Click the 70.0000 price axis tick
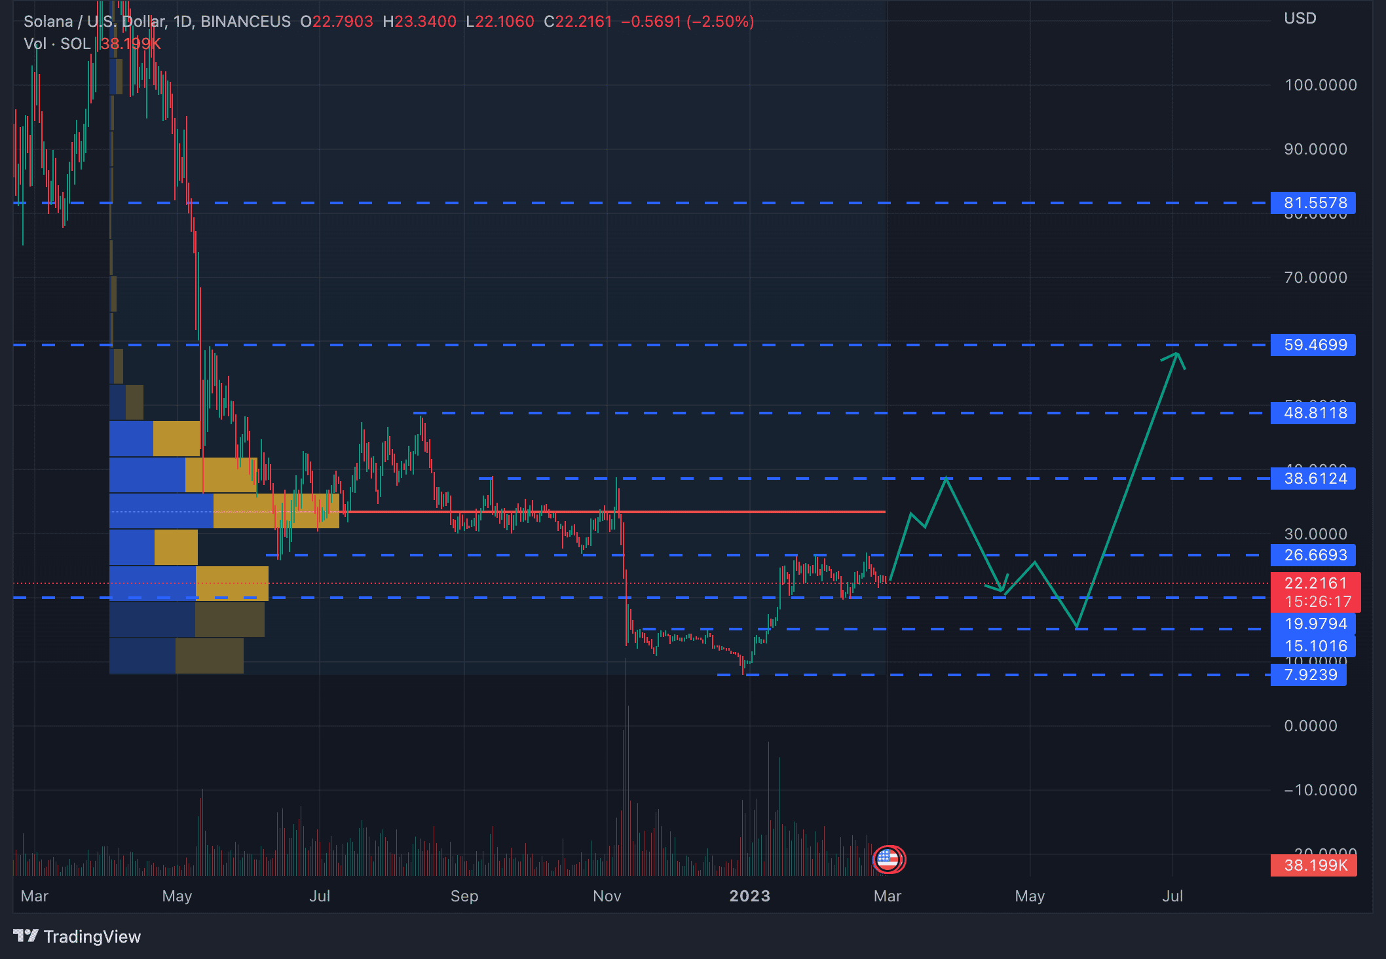This screenshot has height=959, width=1386. [x=1315, y=278]
